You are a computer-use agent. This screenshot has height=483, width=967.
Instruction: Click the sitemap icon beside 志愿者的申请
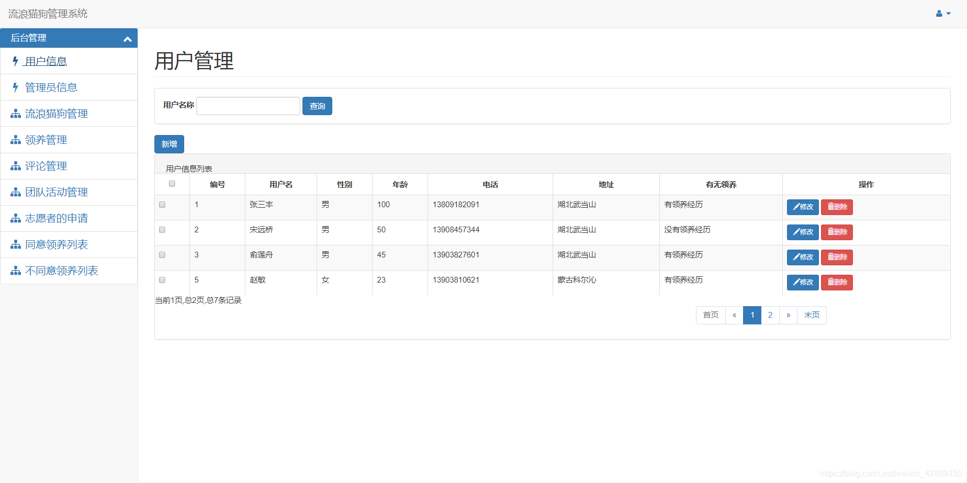(16, 218)
